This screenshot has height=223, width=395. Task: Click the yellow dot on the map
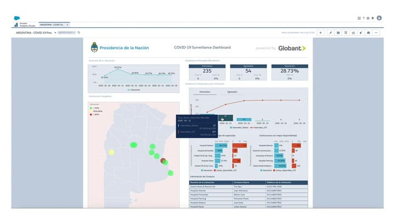point(111,152)
